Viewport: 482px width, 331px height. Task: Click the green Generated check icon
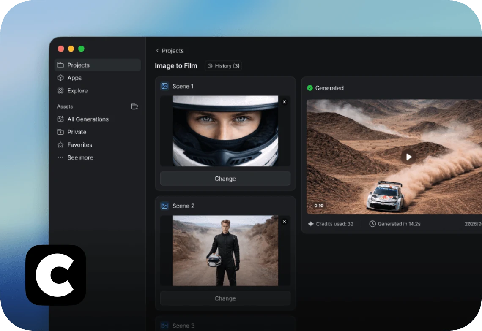pyautogui.click(x=310, y=88)
